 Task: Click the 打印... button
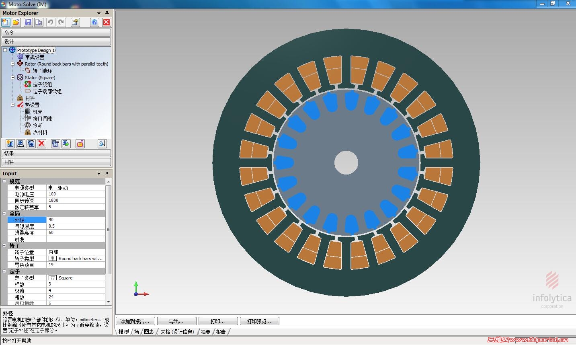coord(218,321)
